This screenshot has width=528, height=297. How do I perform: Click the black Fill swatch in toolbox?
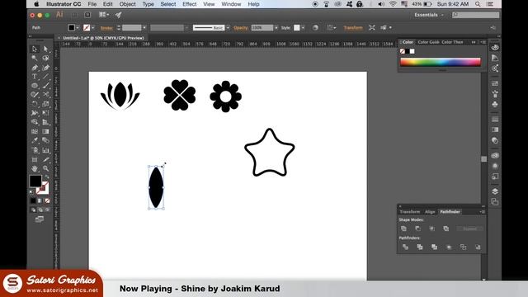tap(35, 181)
